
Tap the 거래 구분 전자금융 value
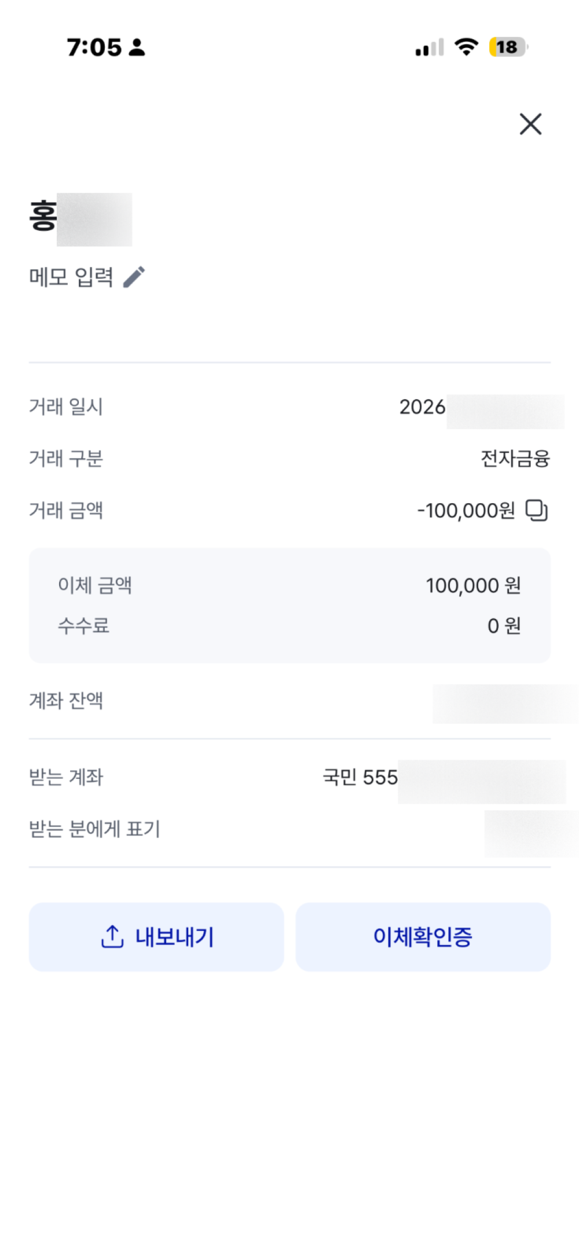(515, 459)
